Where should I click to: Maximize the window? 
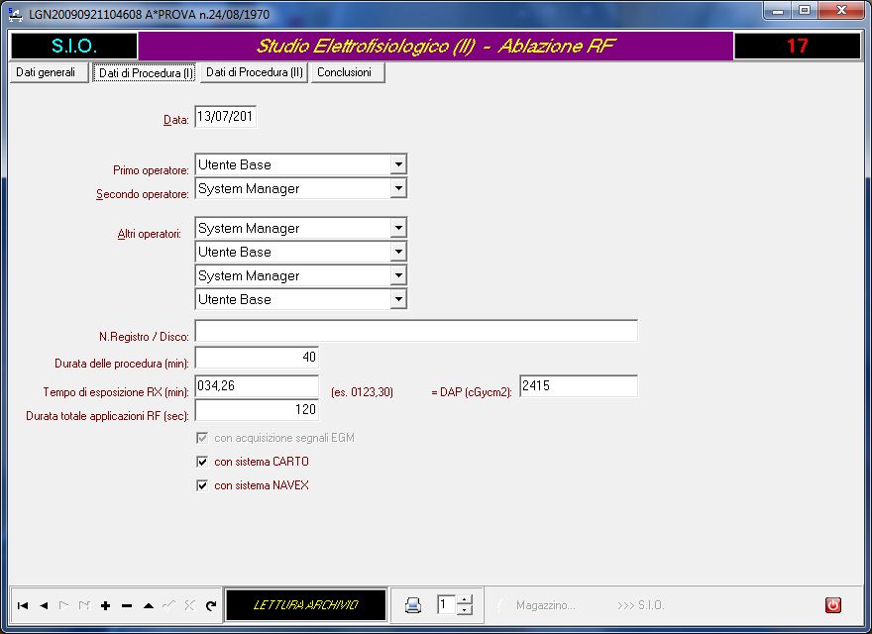click(x=805, y=11)
